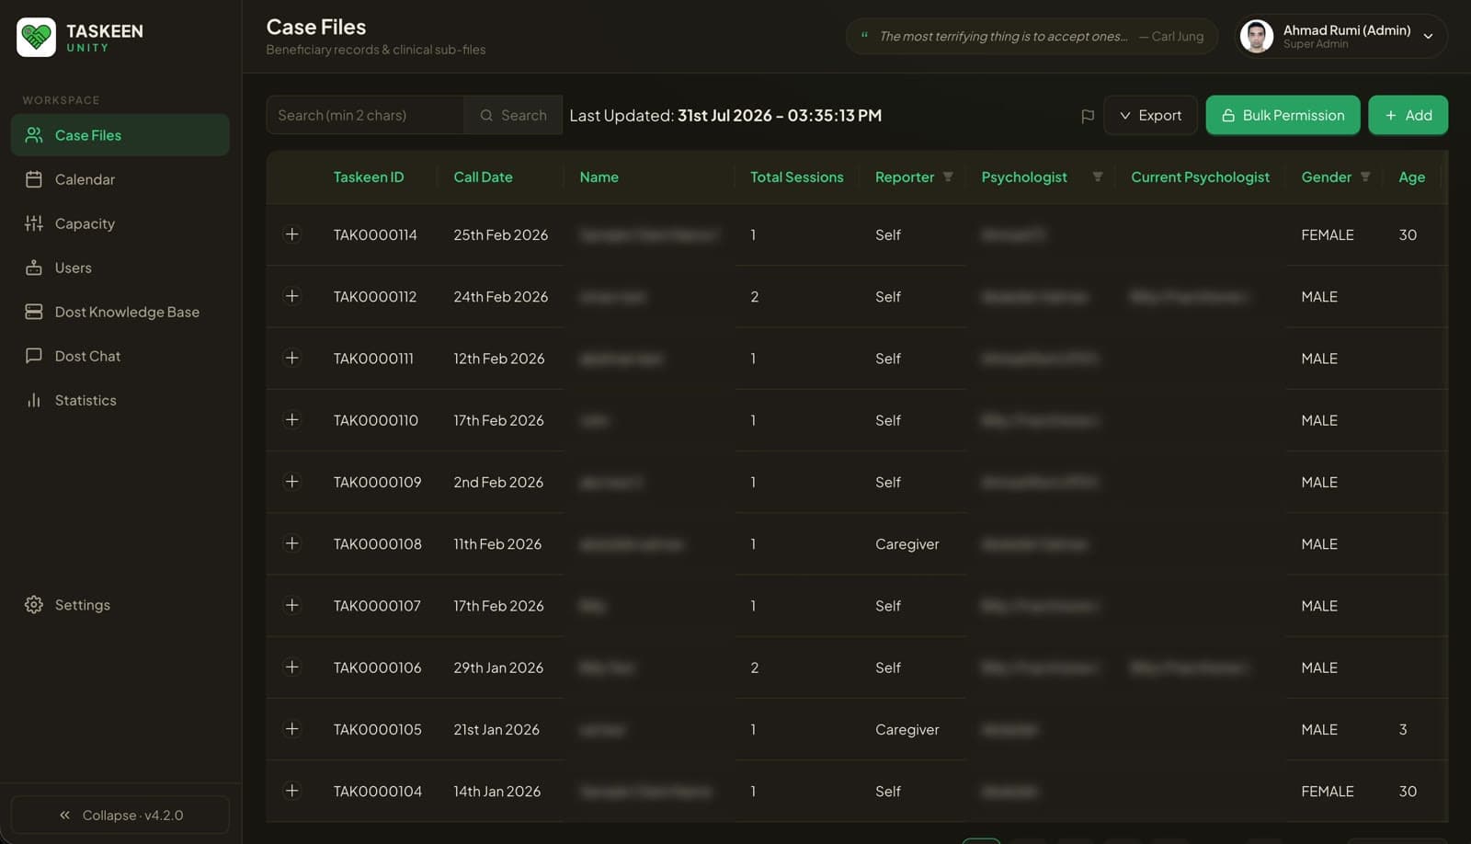Collapse the sidebar
The height and width of the screenshot is (844, 1471).
pyautogui.click(x=120, y=815)
